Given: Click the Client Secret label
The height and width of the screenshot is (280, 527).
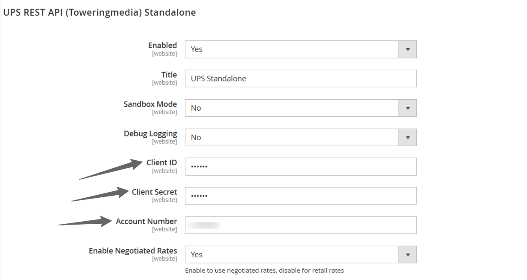Looking at the screenshot, I should (x=154, y=192).
